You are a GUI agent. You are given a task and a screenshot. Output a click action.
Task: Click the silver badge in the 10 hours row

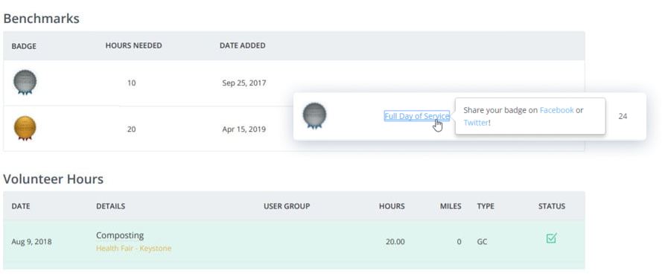(x=25, y=83)
